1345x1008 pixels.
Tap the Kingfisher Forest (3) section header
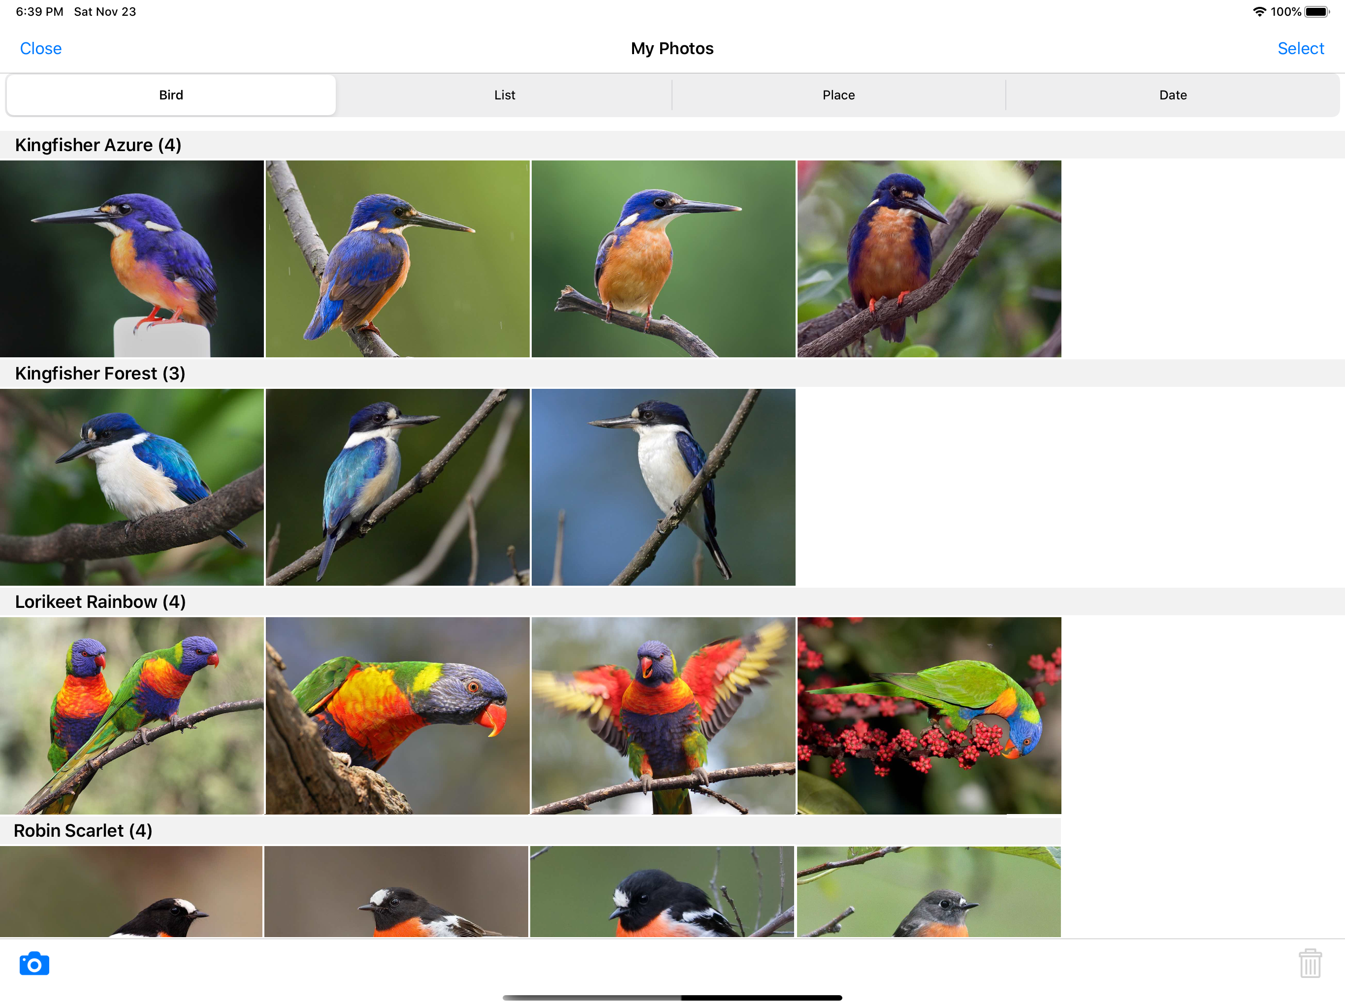tap(672, 373)
